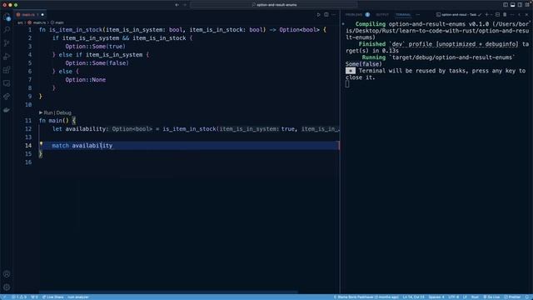
Task: Open the Extensions view
Action: [x=7, y=70]
